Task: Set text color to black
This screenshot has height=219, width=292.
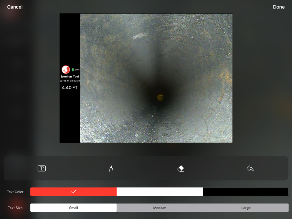Action: point(246,192)
